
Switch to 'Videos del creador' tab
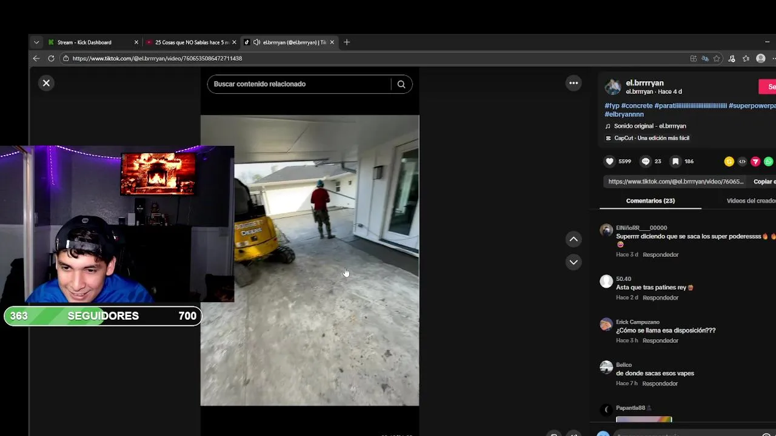(751, 200)
